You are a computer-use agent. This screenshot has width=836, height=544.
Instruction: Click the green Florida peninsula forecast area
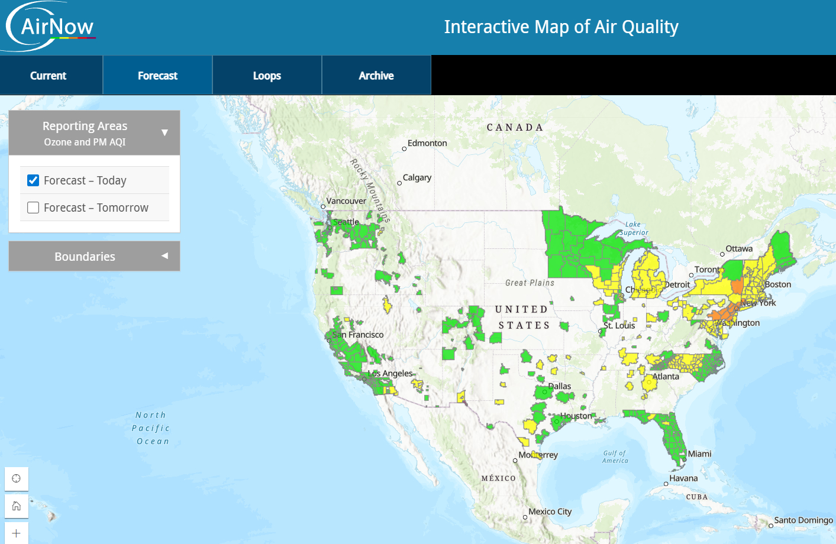pyautogui.click(x=673, y=438)
